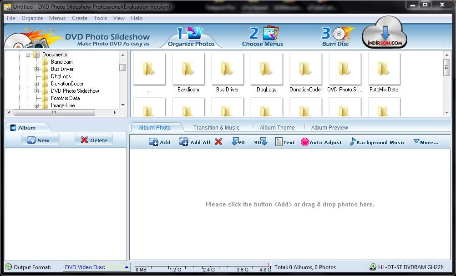Expand the DonationCoder tree node
This screenshot has height=276, width=456.
(37, 84)
